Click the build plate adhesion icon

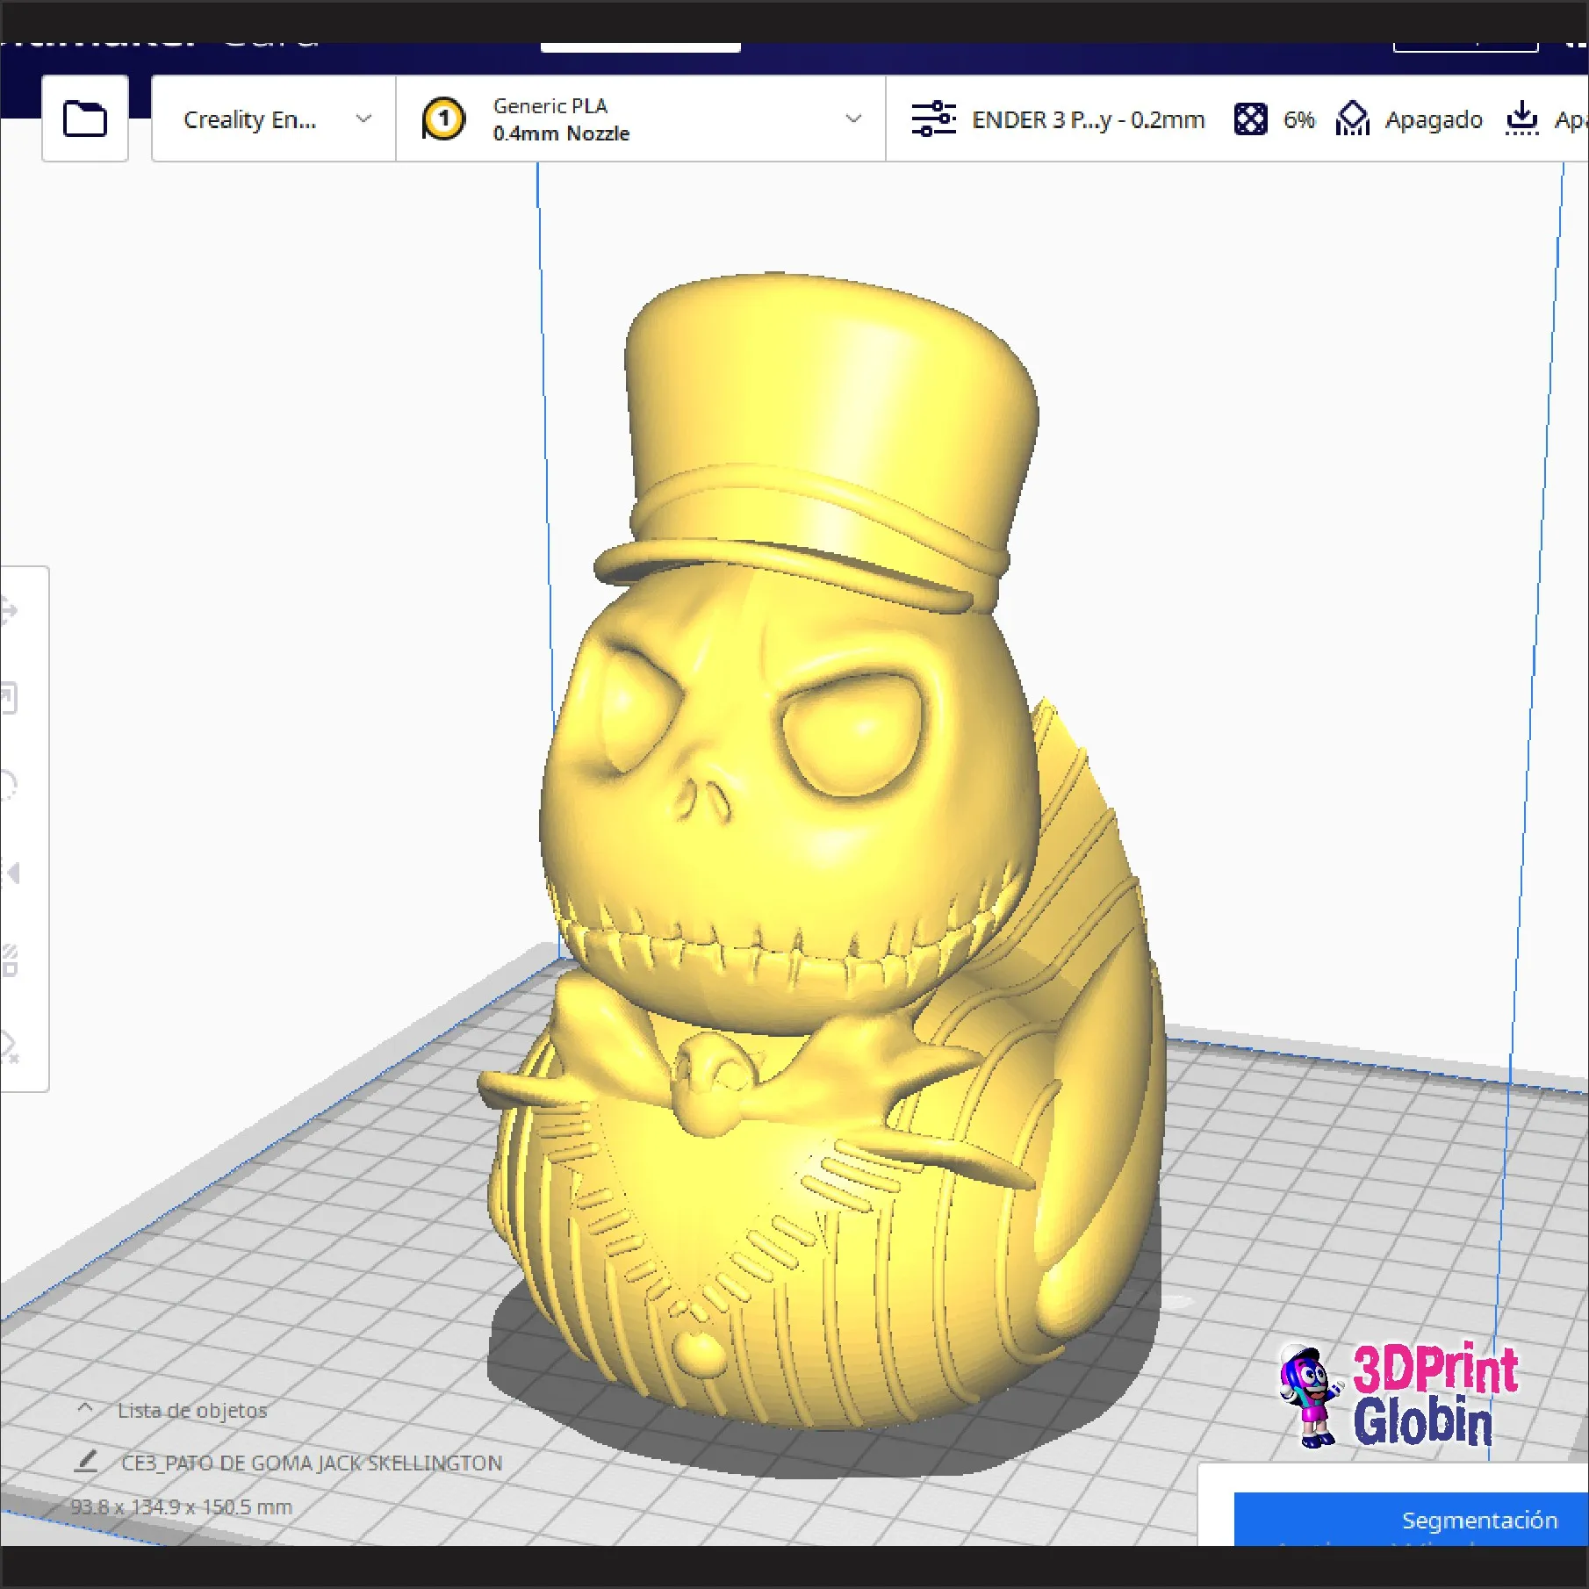tap(1522, 119)
